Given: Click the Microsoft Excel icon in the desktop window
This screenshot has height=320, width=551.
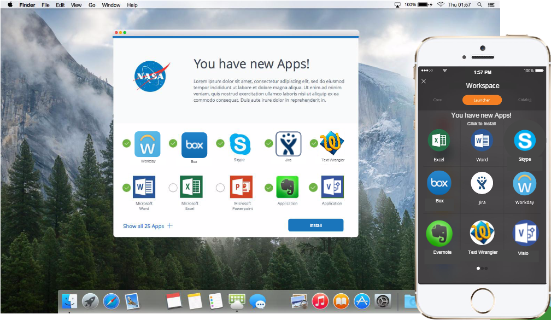Looking at the screenshot, I should [191, 187].
